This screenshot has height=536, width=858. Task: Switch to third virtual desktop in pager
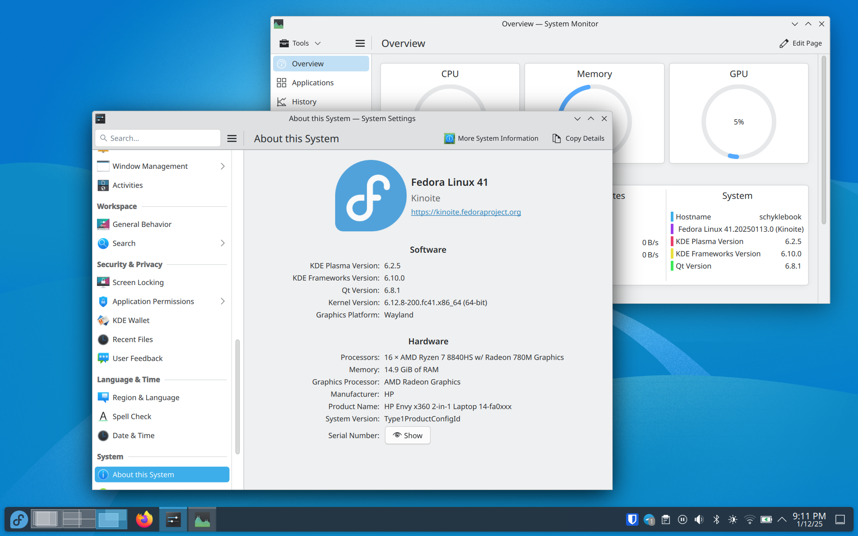(x=111, y=519)
